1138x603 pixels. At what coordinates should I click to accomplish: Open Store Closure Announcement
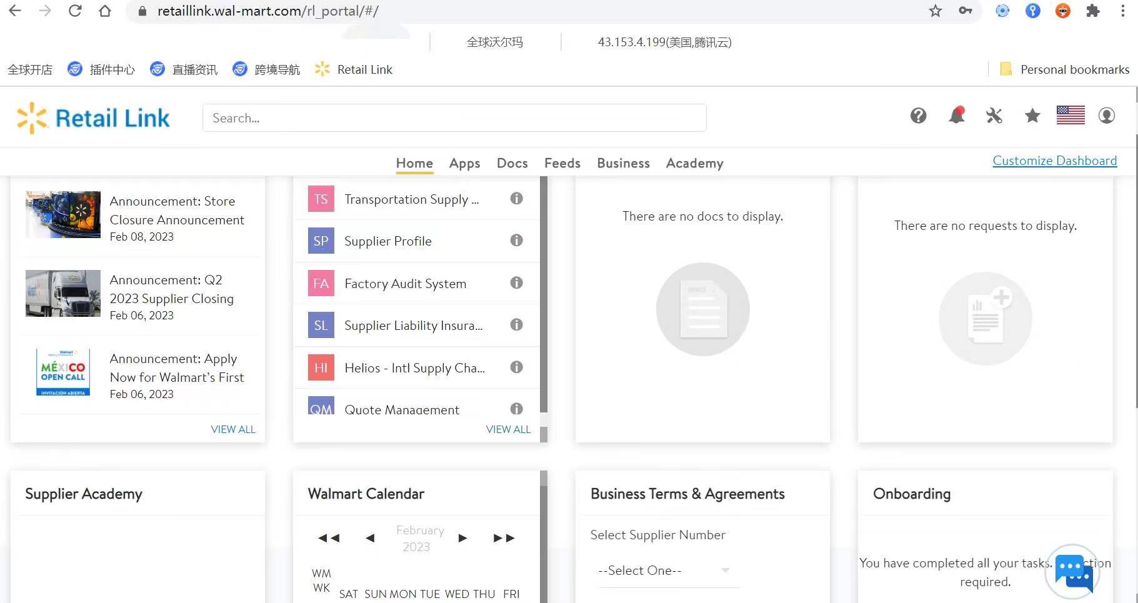click(177, 211)
